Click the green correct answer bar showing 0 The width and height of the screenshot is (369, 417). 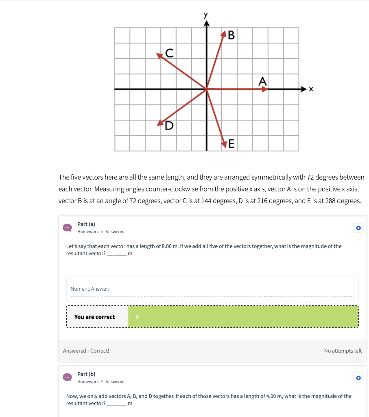[243, 316]
